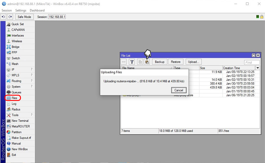Open Wireless settings
265x163 pixels.
point(20,41)
